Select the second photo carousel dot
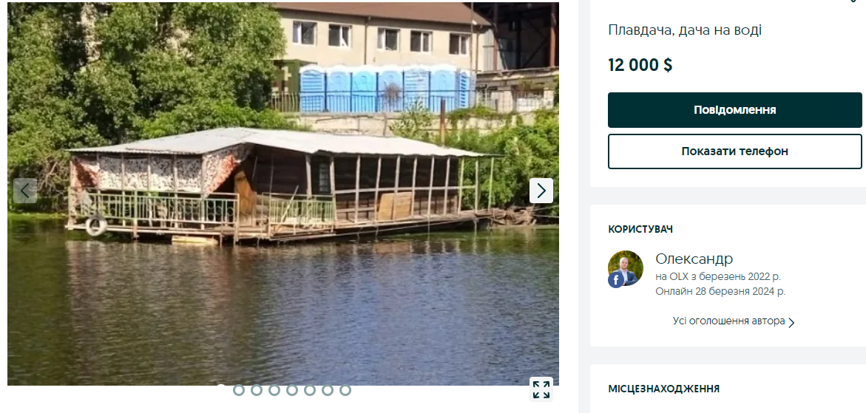The image size is (866, 413). pyautogui.click(x=239, y=390)
